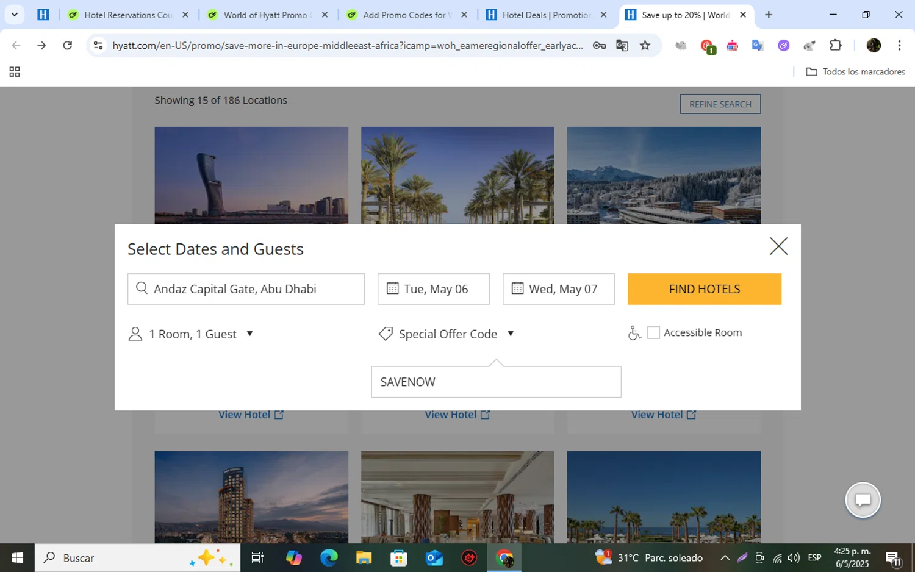
Task: Click the Andaz Capital Gate destination field
Action: pyautogui.click(x=246, y=289)
